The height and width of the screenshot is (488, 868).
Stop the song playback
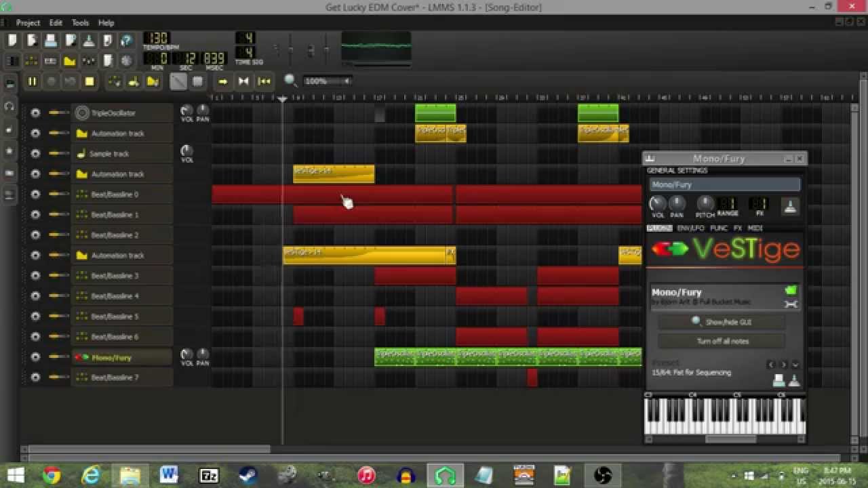click(89, 81)
